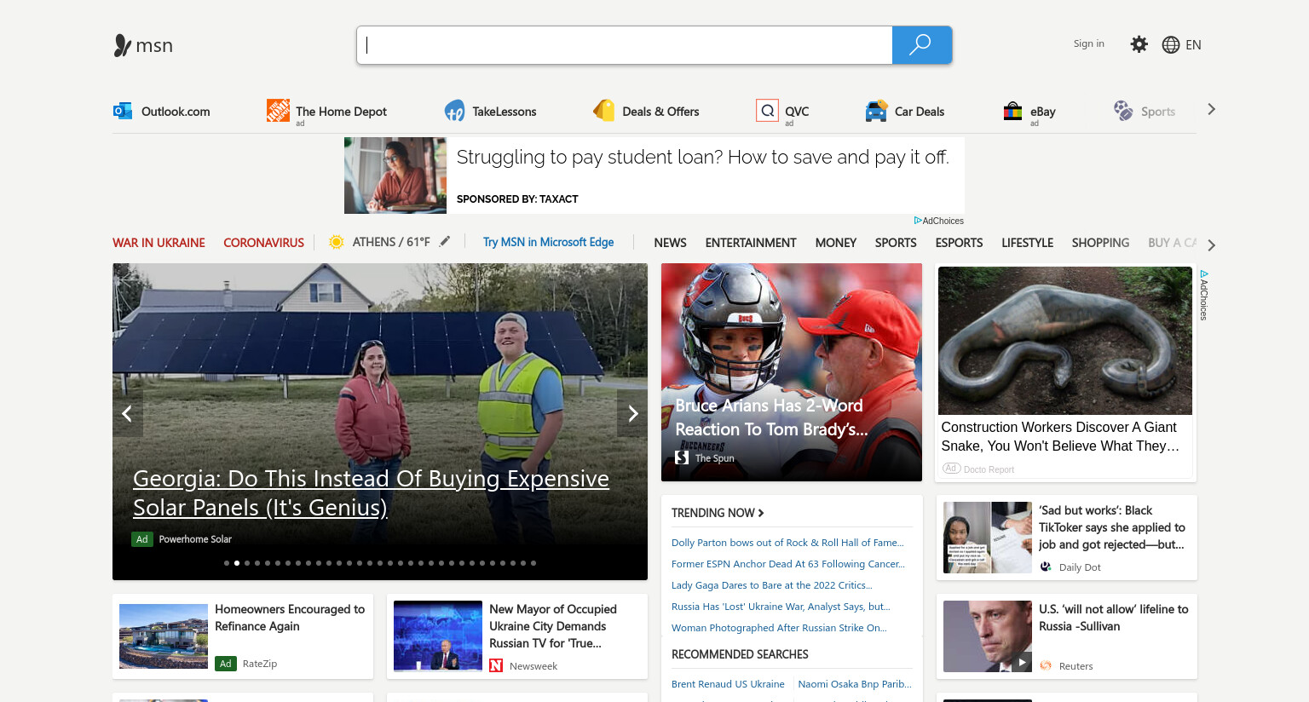Image resolution: width=1309 pixels, height=702 pixels.
Task: Go to the previous carousel slide
Action: pyautogui.click(x=128, y=413)
